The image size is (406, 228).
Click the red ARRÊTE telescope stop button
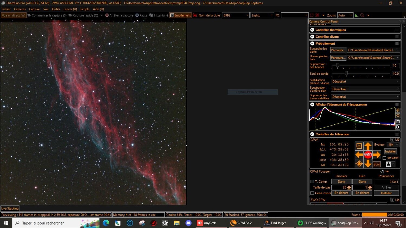(x=368, y=154)
